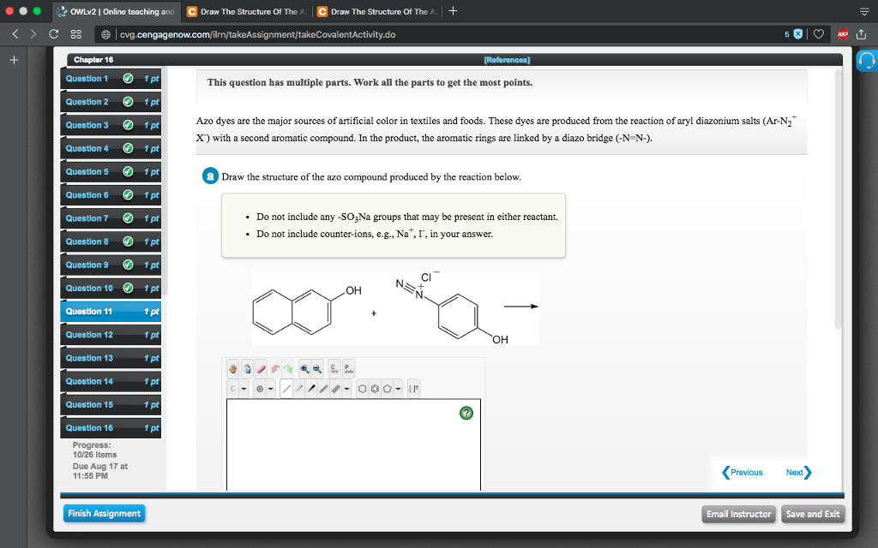Expand the ring template dropdown arrow
Image resolution: width=878 pixels, height=548 pixels.
point(399,390)
